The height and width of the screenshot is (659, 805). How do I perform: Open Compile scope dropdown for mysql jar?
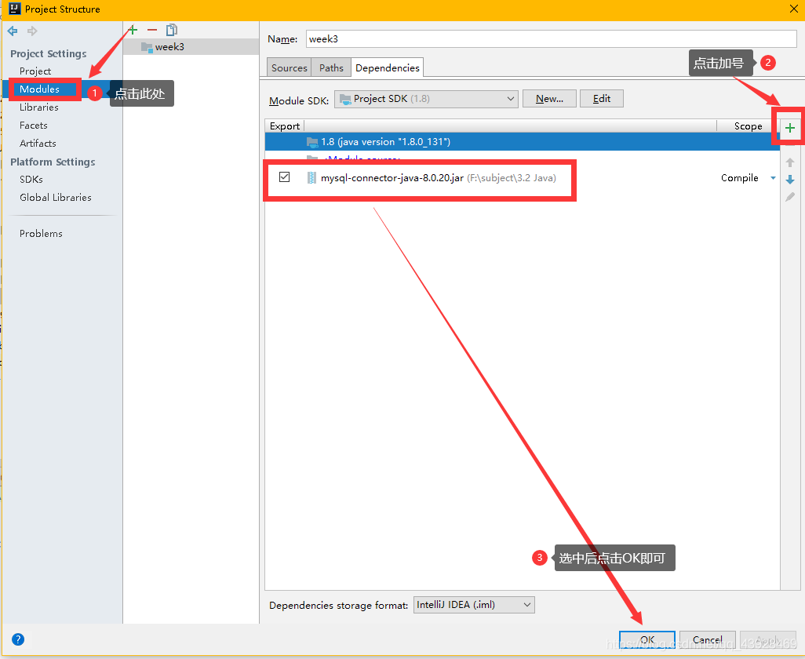pos(773,178)
